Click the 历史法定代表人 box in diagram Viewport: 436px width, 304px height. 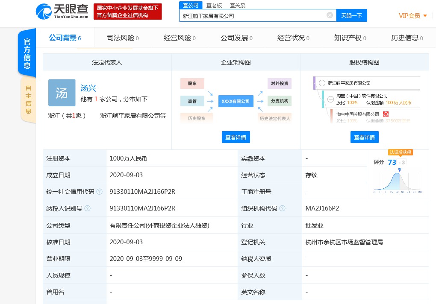[x=275, y=118]
